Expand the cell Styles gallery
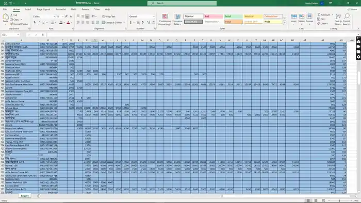361x203 pixels. tap(285, 23)
